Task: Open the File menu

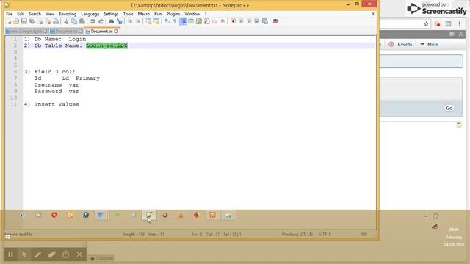Action: point(10,14)
